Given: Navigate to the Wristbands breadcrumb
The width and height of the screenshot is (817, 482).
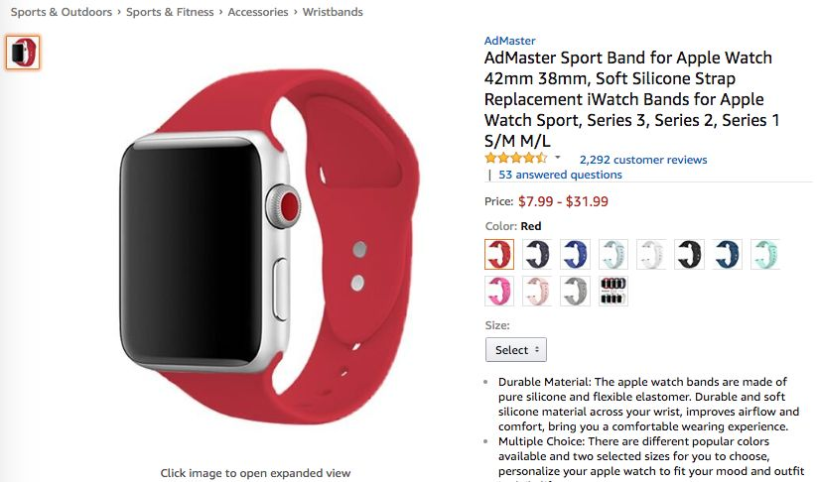Looking at the screenshot, I should [333, 12].
